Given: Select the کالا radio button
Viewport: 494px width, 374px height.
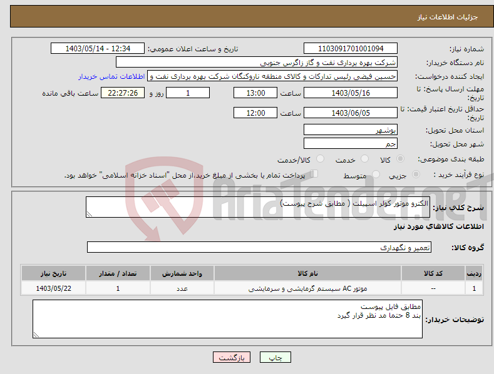Looking at the screenshot, I should [x=400, y=159].
